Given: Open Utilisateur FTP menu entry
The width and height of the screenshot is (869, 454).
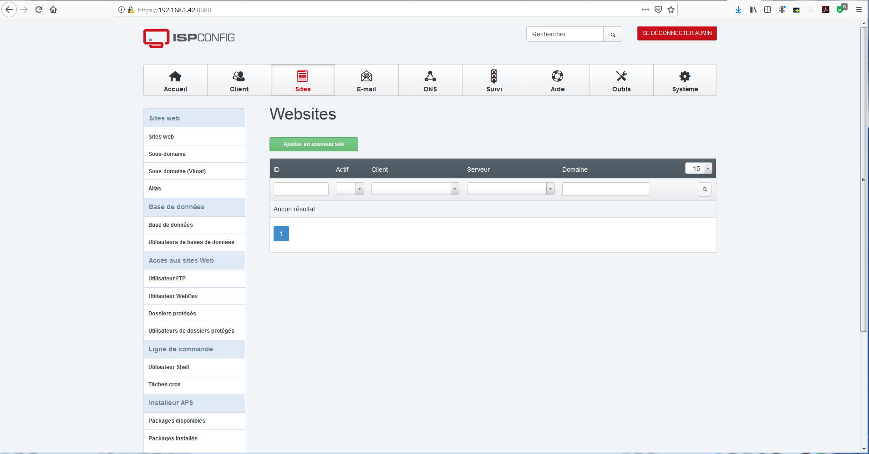Looking at the screenshot, I should coord(195,279).
